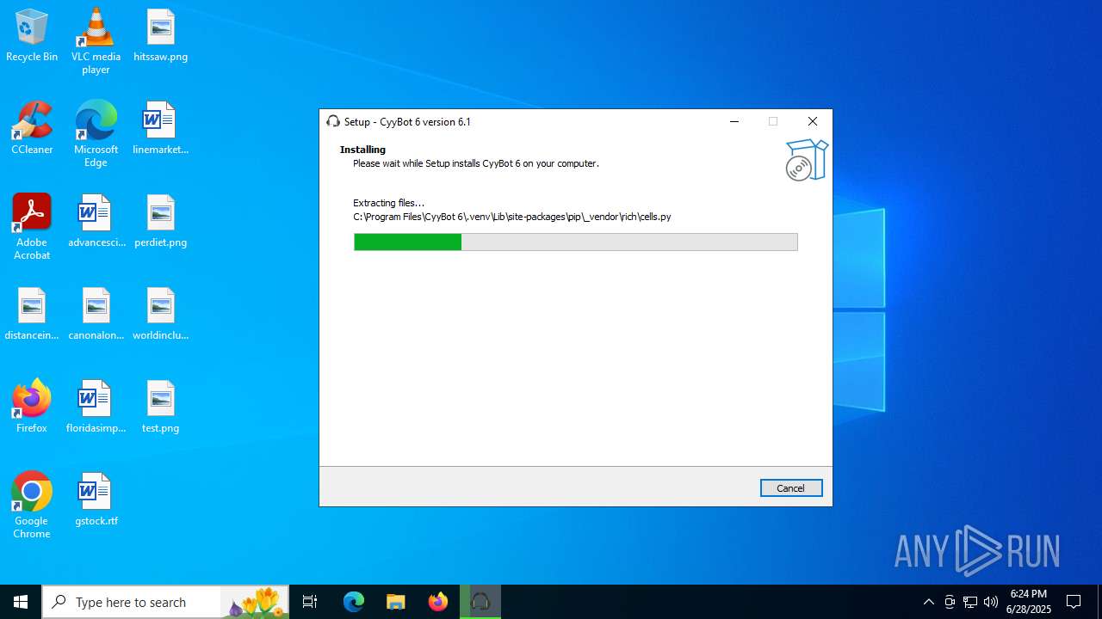Open the volume speaker control
This screenshot has width=1102, height=619.
991,602
